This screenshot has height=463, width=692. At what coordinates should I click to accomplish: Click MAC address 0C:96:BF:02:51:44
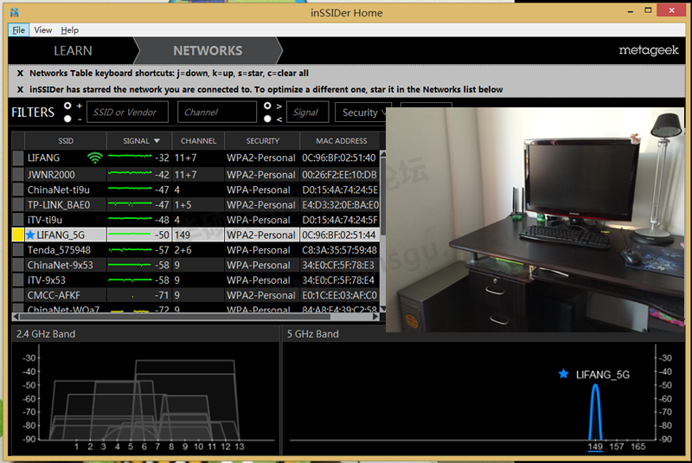coord(339,235)
